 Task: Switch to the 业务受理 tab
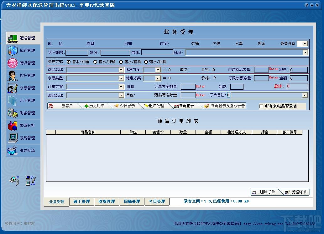(57, 202)
